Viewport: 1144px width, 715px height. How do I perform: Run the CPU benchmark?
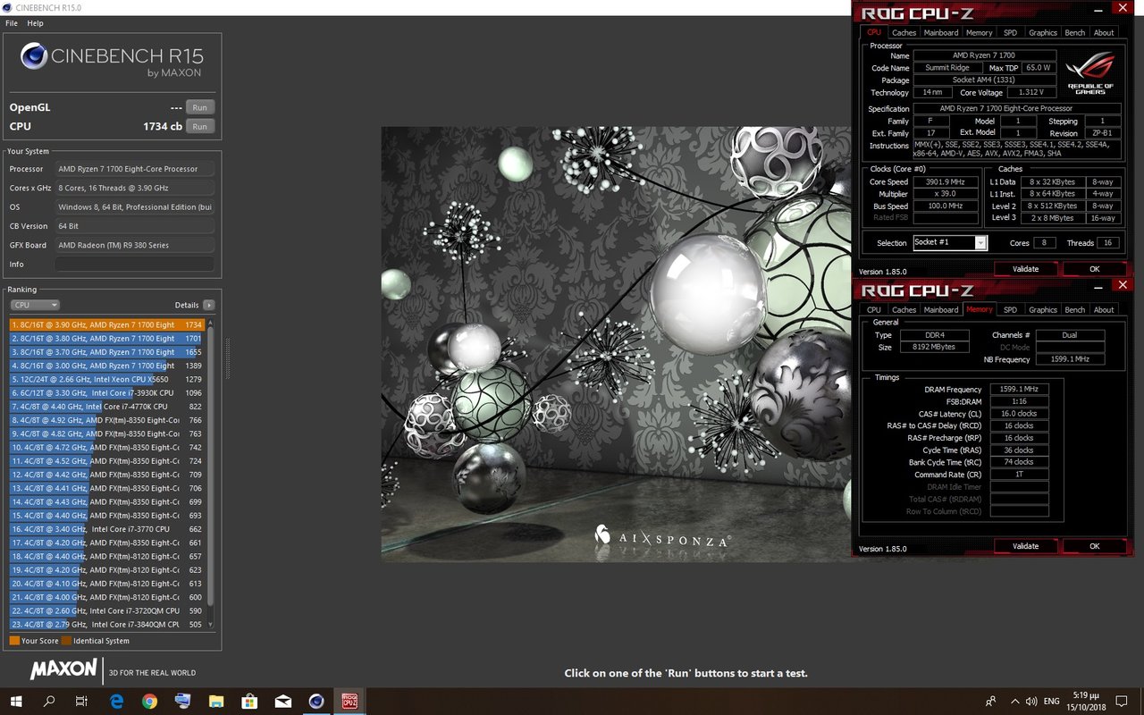199,126
